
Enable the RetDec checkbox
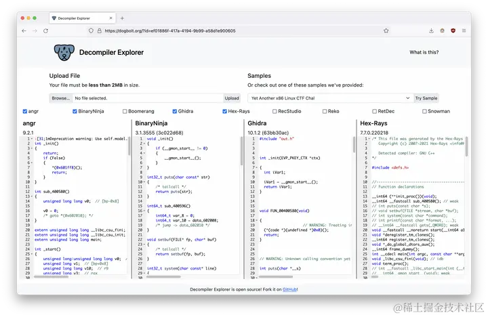374,111
